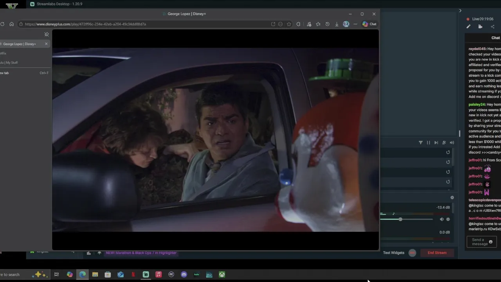Image resolution: width=501 pixels, height=282 pixels.
Task: Bookmark this page with the star icon
Action: click(x=289, y=24)
